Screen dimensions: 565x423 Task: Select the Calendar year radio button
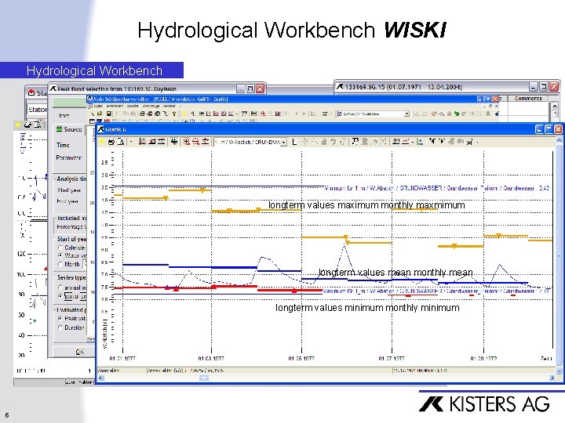60,248
